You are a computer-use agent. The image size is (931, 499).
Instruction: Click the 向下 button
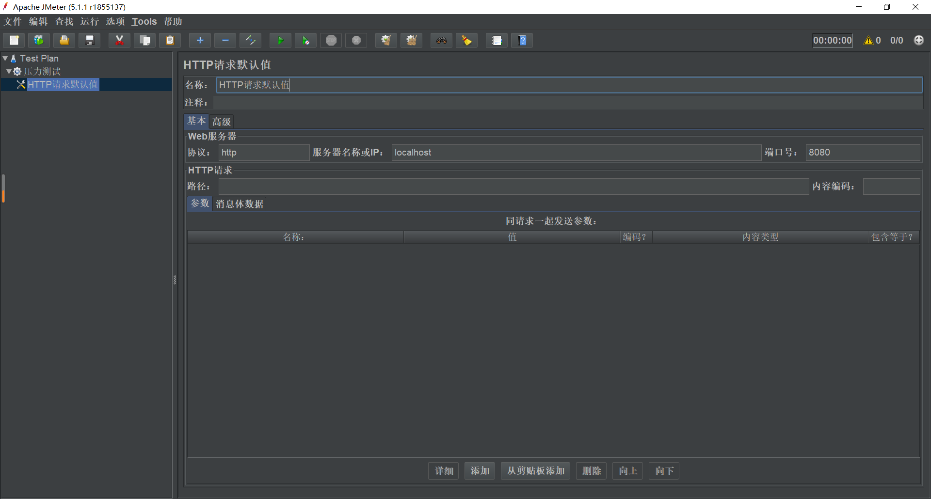pos(664,471)
